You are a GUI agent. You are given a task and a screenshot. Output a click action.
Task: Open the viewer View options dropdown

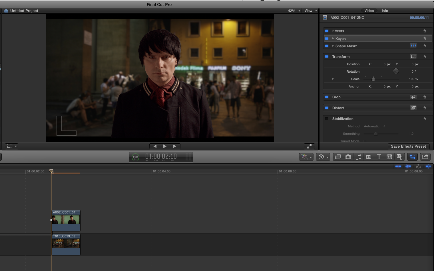coord(311,11)
